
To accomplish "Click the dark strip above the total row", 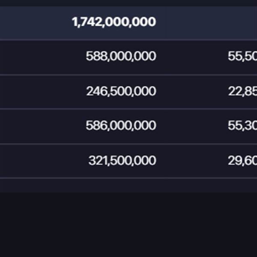I will pos(128,3).
